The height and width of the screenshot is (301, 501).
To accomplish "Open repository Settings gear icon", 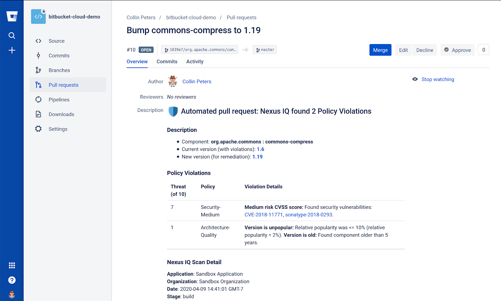I will [x=38, y=128].
